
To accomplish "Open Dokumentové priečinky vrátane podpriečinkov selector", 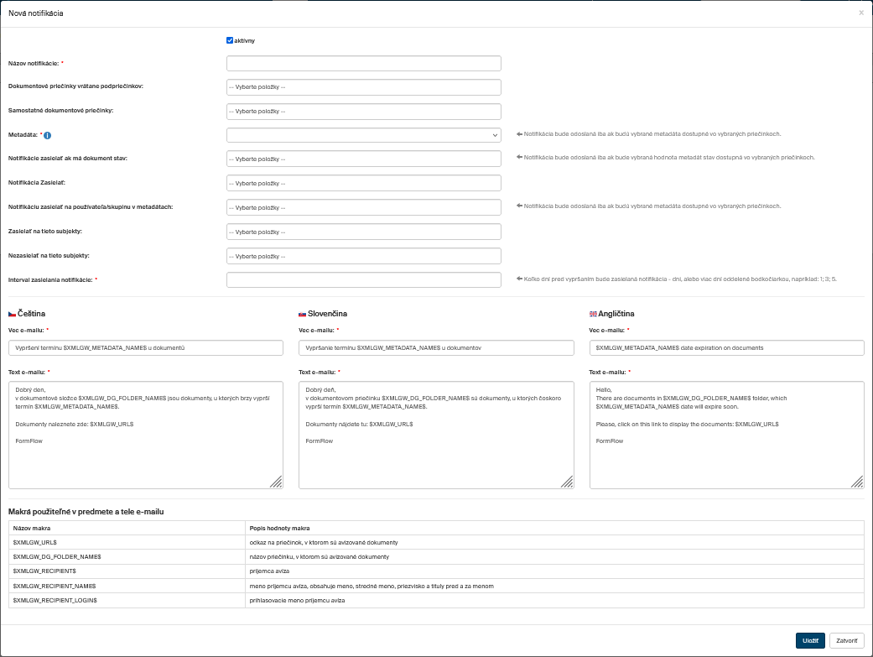I will tap(363, 87).
